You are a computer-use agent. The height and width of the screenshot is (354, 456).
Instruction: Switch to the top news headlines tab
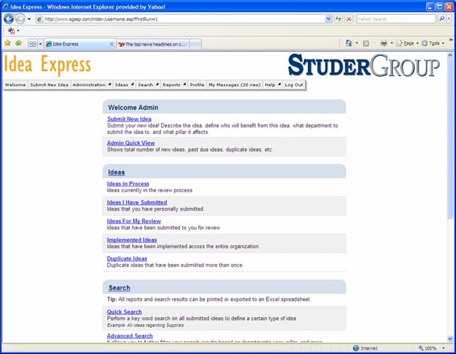pos(153,44)
